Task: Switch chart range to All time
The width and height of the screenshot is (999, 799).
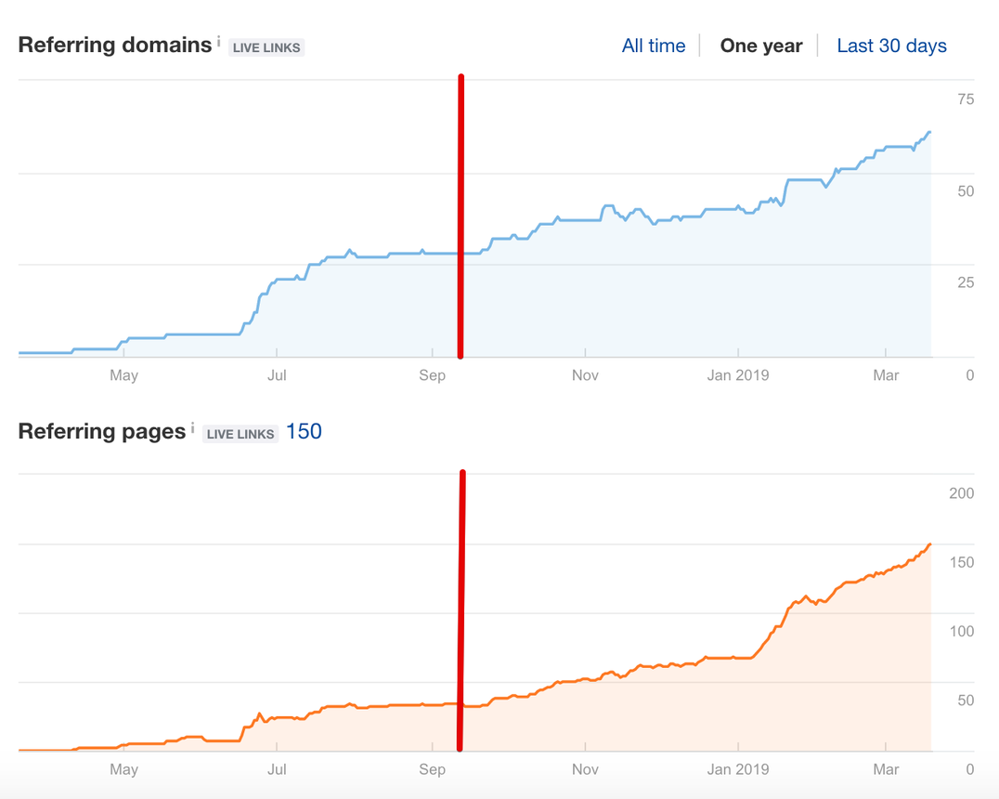Action: click(654, 46)
